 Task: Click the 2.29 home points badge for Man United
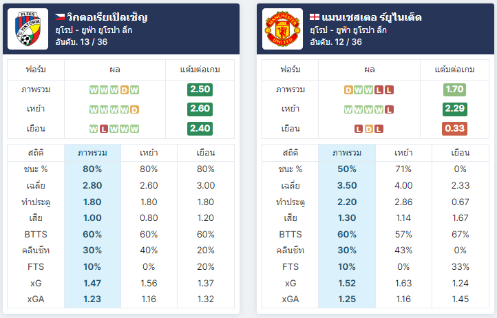click(x=454, y=109)
